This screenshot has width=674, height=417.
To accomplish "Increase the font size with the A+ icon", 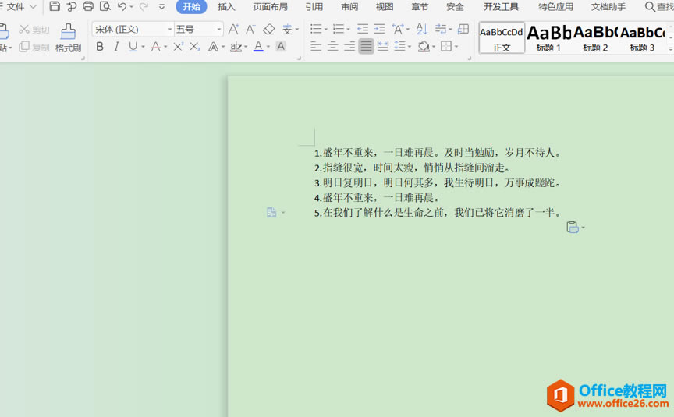I will 233,29.
